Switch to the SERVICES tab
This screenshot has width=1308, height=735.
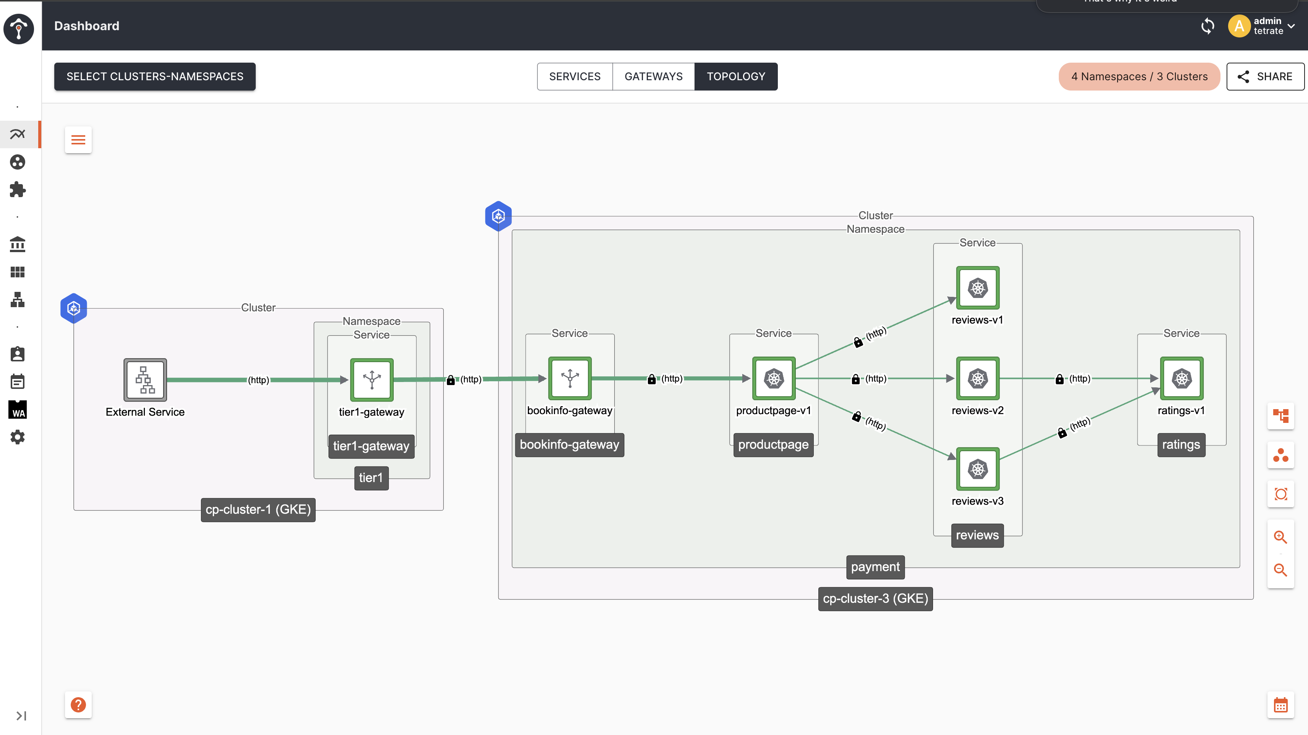click(575, 77)
